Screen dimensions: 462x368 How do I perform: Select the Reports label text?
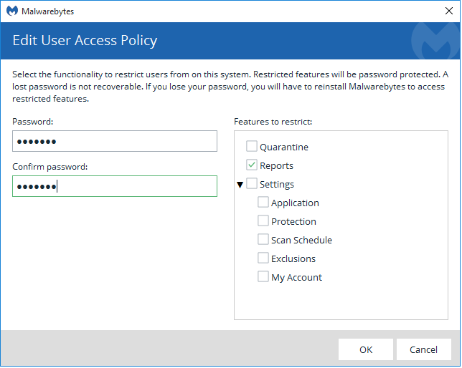(x=277, y=166)
